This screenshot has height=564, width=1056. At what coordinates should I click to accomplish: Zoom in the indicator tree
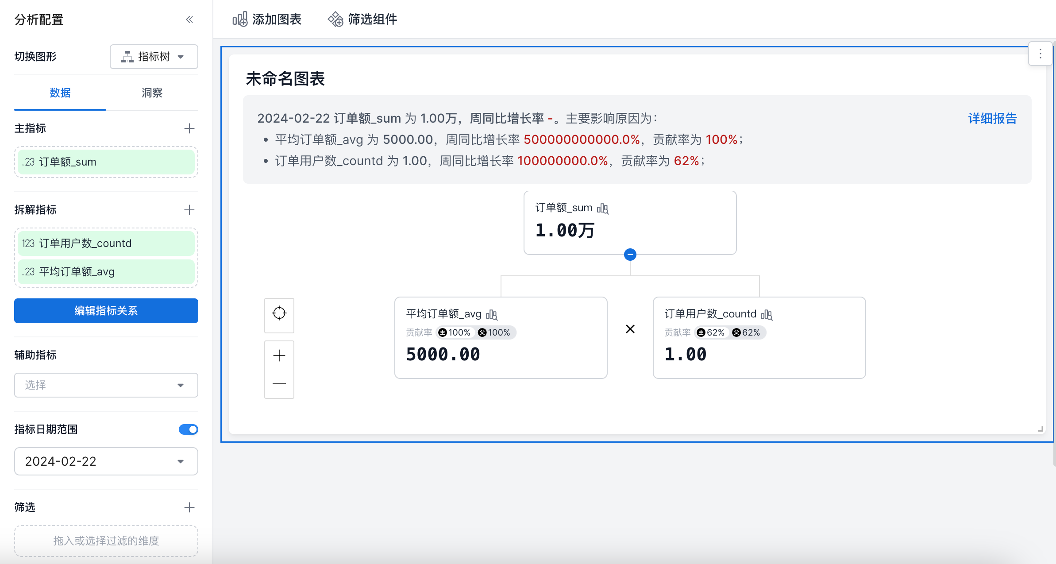pos(279,355)
